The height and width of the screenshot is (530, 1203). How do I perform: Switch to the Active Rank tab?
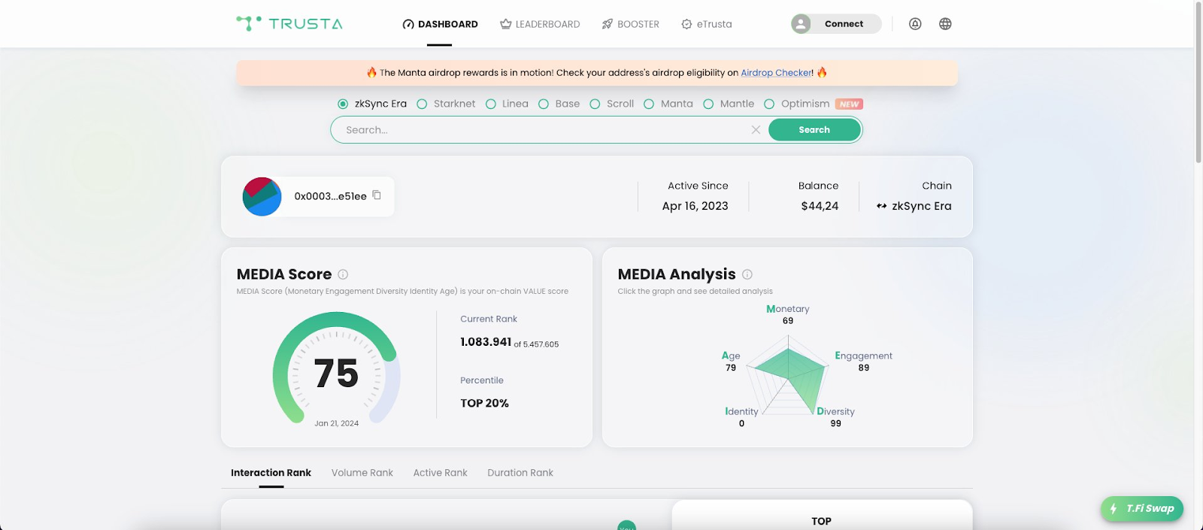(x=440, y=473)
